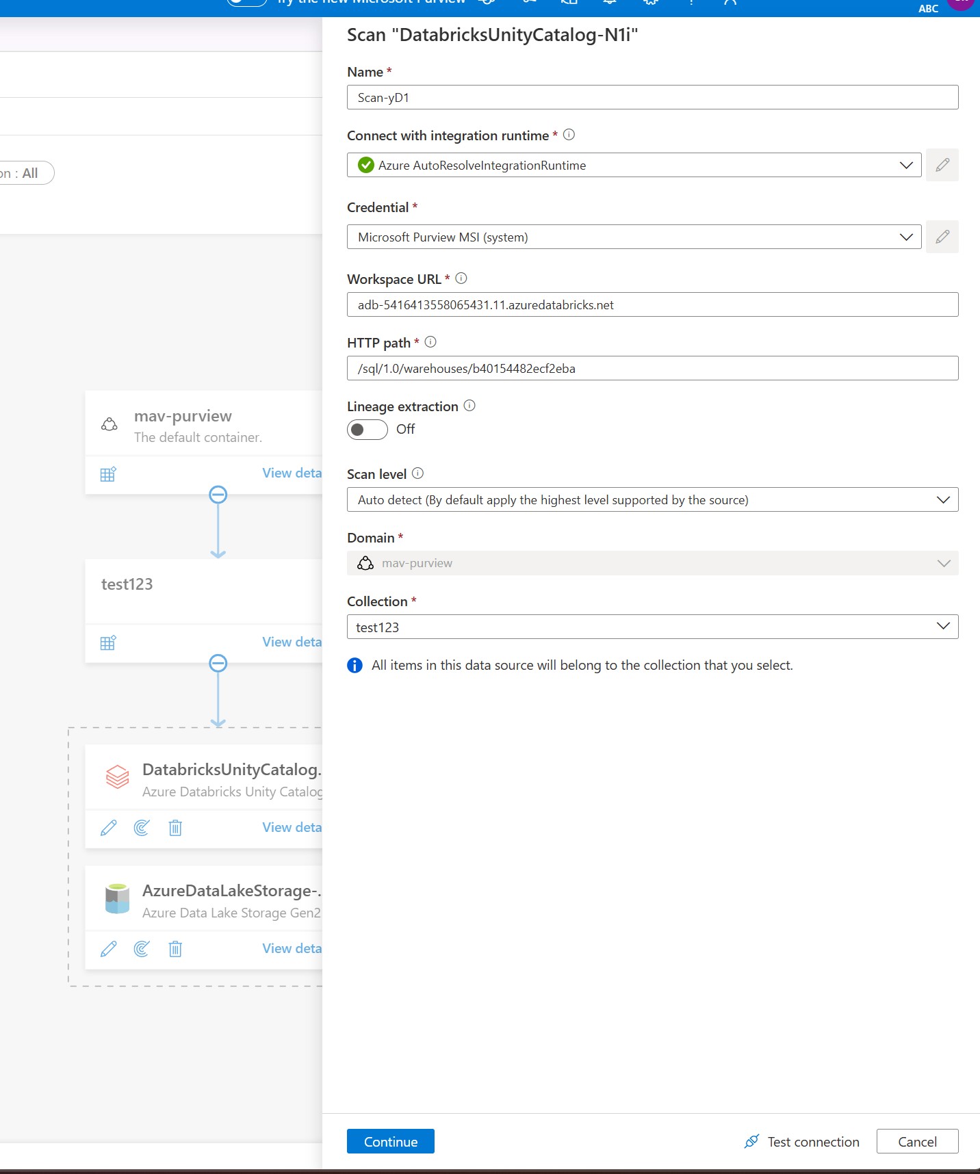Image resolution: width=980 pixels, height=1174 pixels.
Task: Edit the integration runtime via pencil icon
Action: [x=942, y=165]
